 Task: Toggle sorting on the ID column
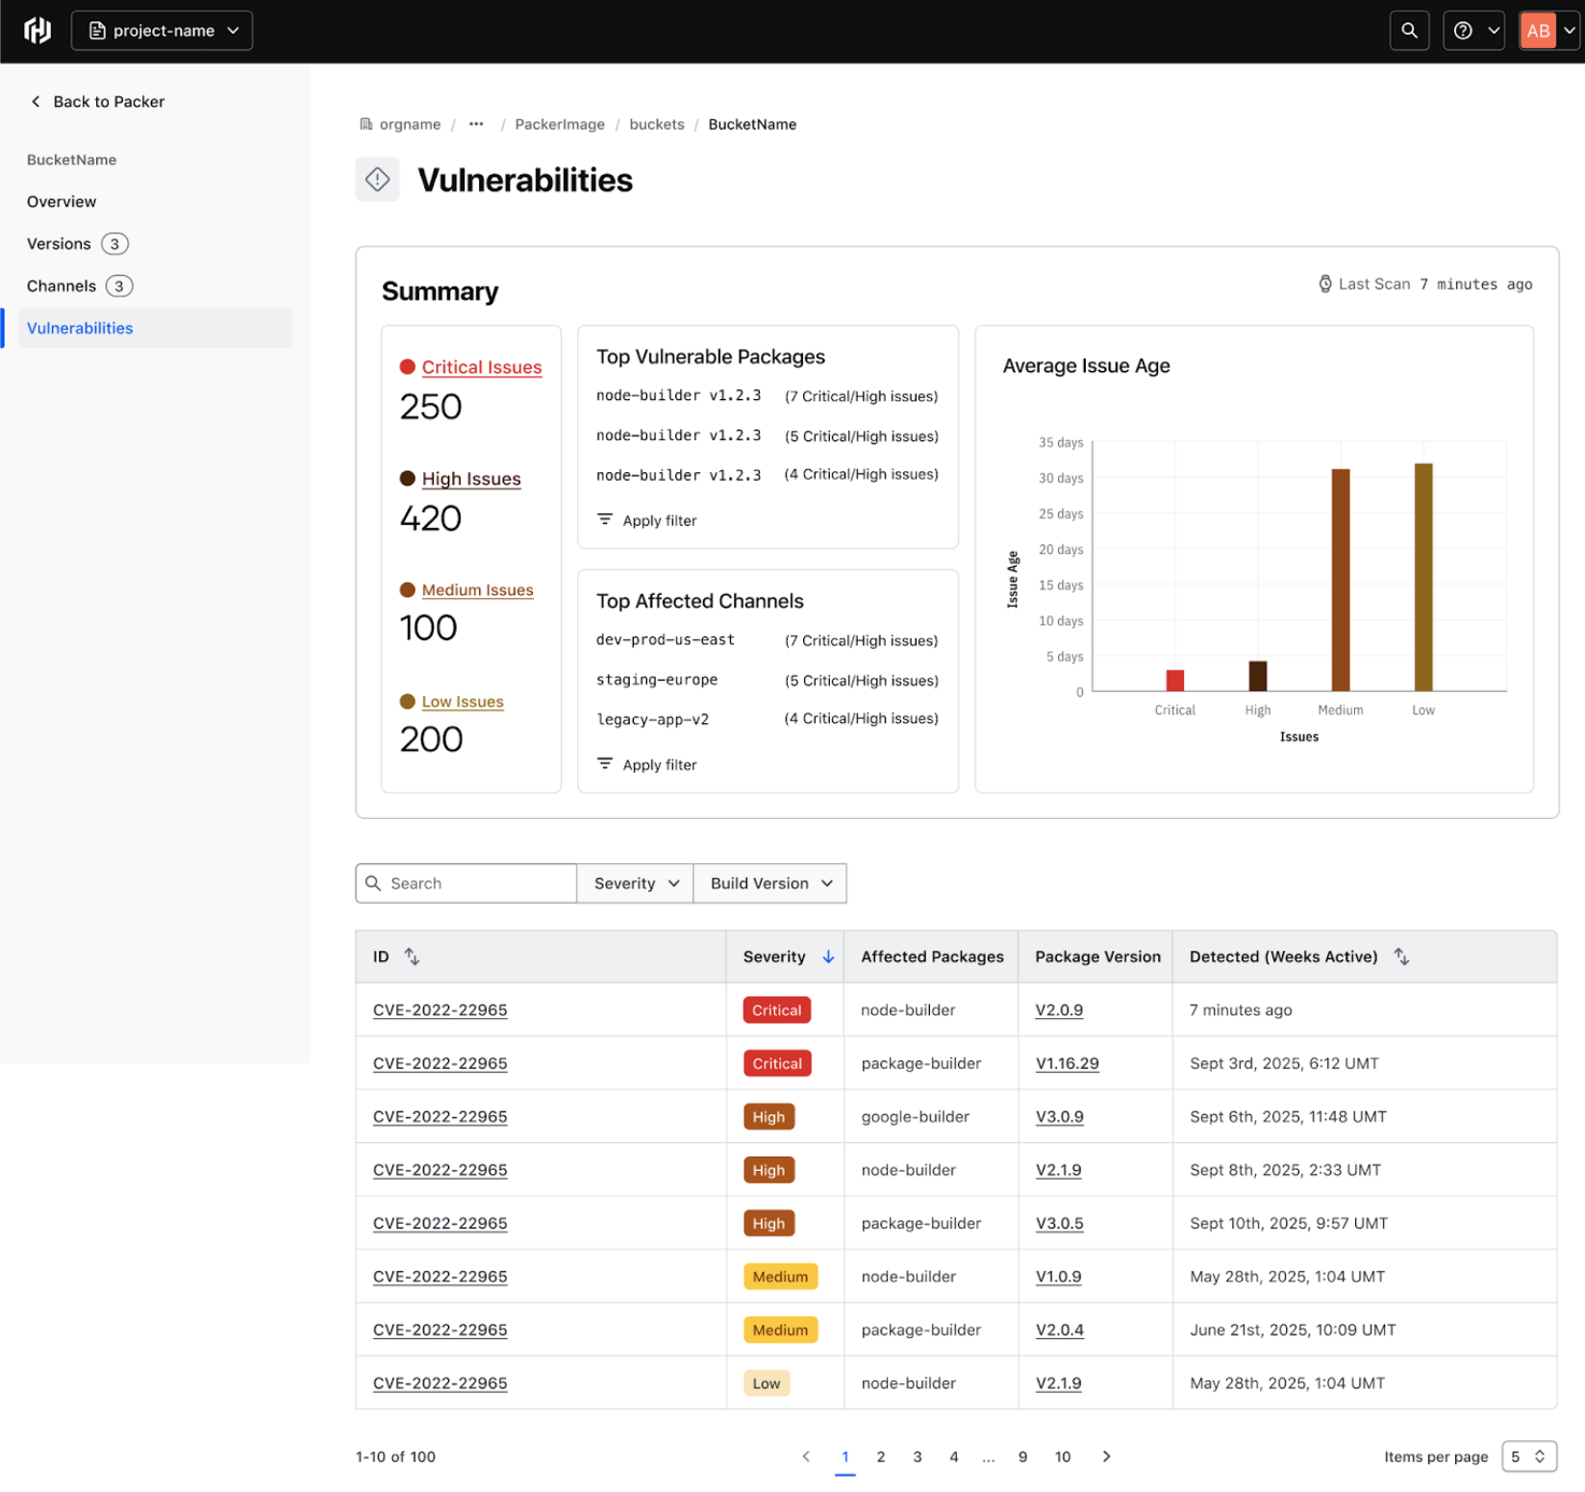pyautogui.click(x=412, y=956)
